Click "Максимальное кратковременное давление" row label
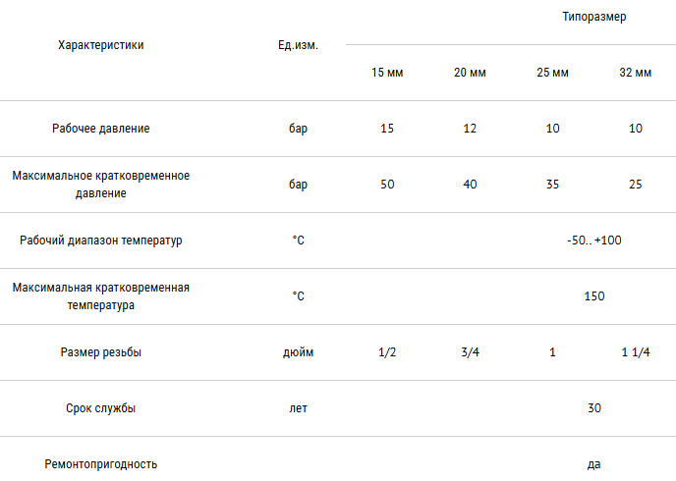This screenshot has width=676, height=481. [101, 185]
